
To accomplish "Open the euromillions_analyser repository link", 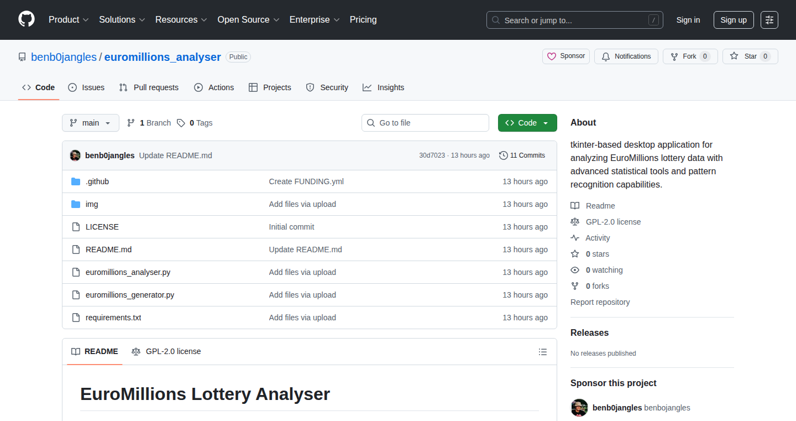I will pos(163,57).
